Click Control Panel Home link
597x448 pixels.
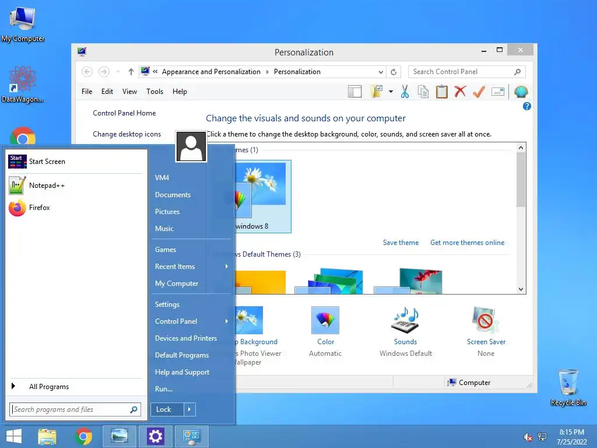coord(124,113)
